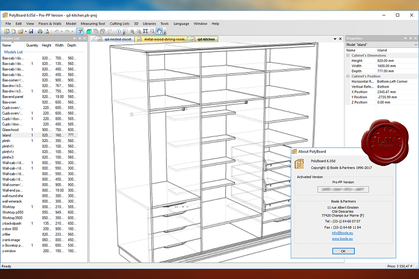Screen dimensions: 419x279
Task: Click the green 3D cabinet view icon
Action: (89, 31)
